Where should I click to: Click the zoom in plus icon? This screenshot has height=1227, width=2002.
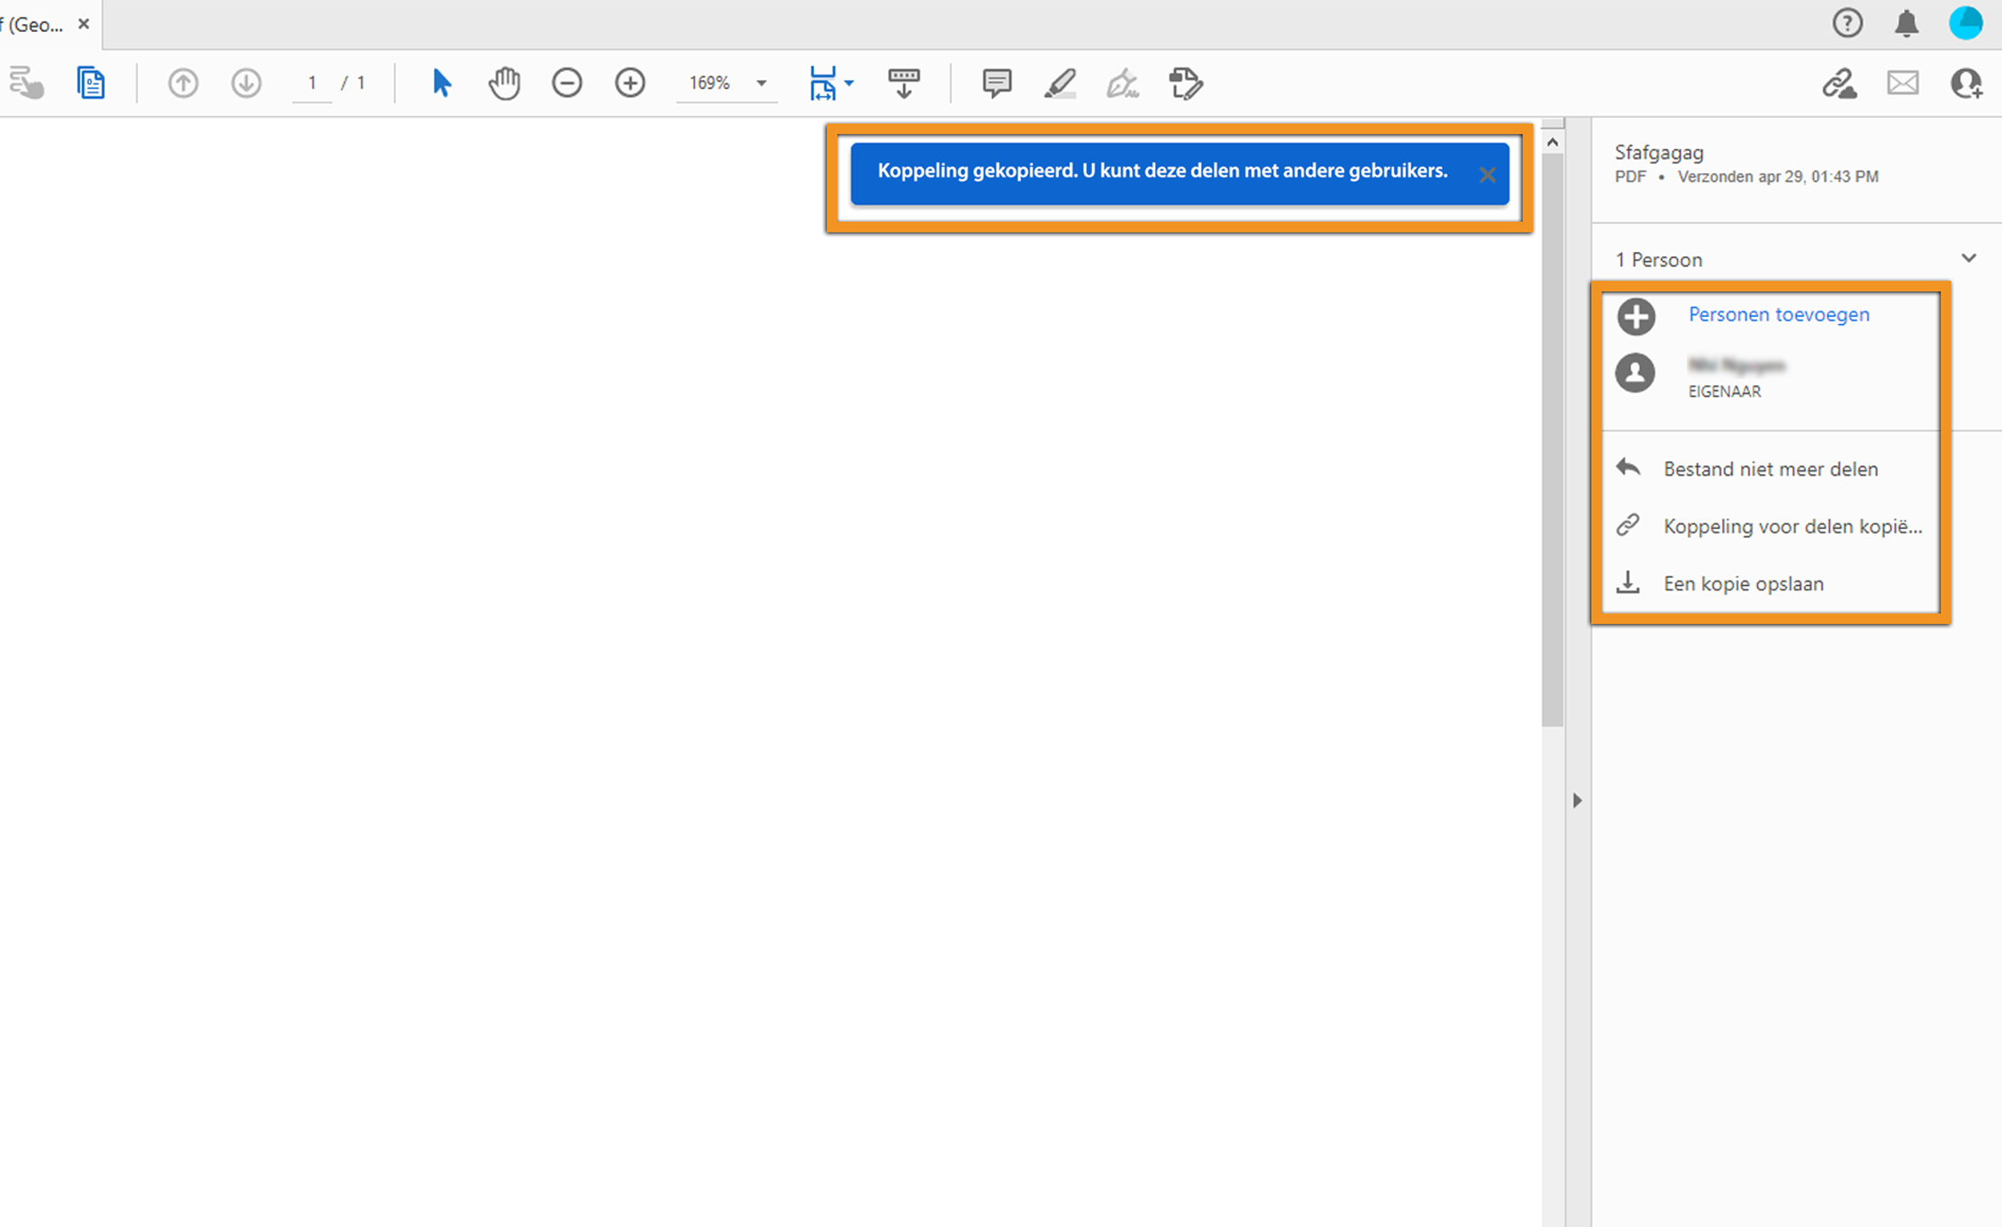(629, 83)
